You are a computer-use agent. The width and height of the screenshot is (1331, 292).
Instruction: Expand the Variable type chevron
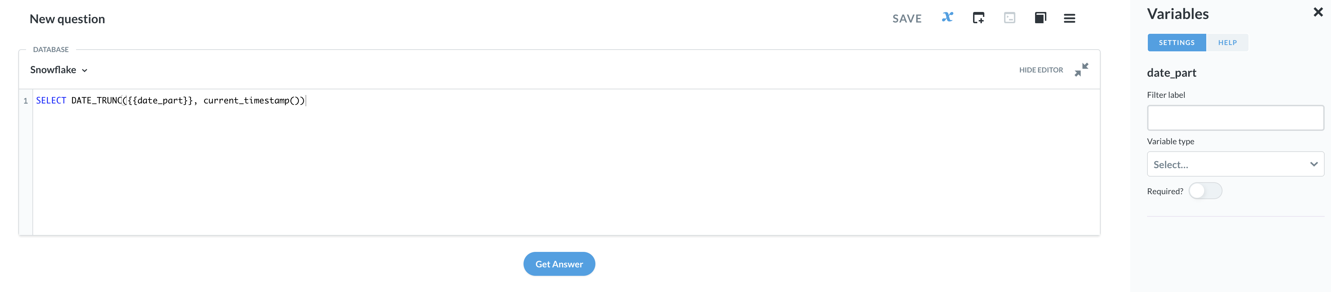point(1313,164)
